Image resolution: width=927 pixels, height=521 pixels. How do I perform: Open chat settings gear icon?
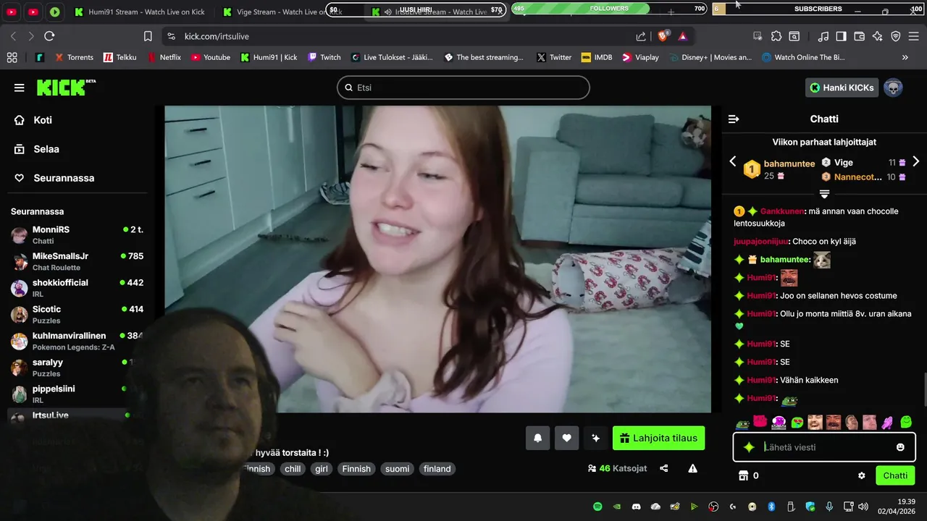coord(862,475)
